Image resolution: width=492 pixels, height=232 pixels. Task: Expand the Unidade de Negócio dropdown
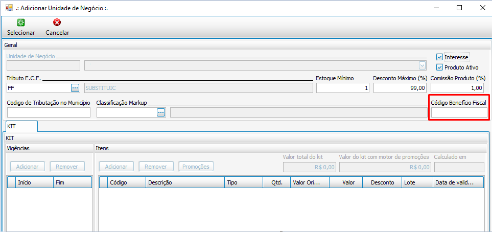pos(423,65)
